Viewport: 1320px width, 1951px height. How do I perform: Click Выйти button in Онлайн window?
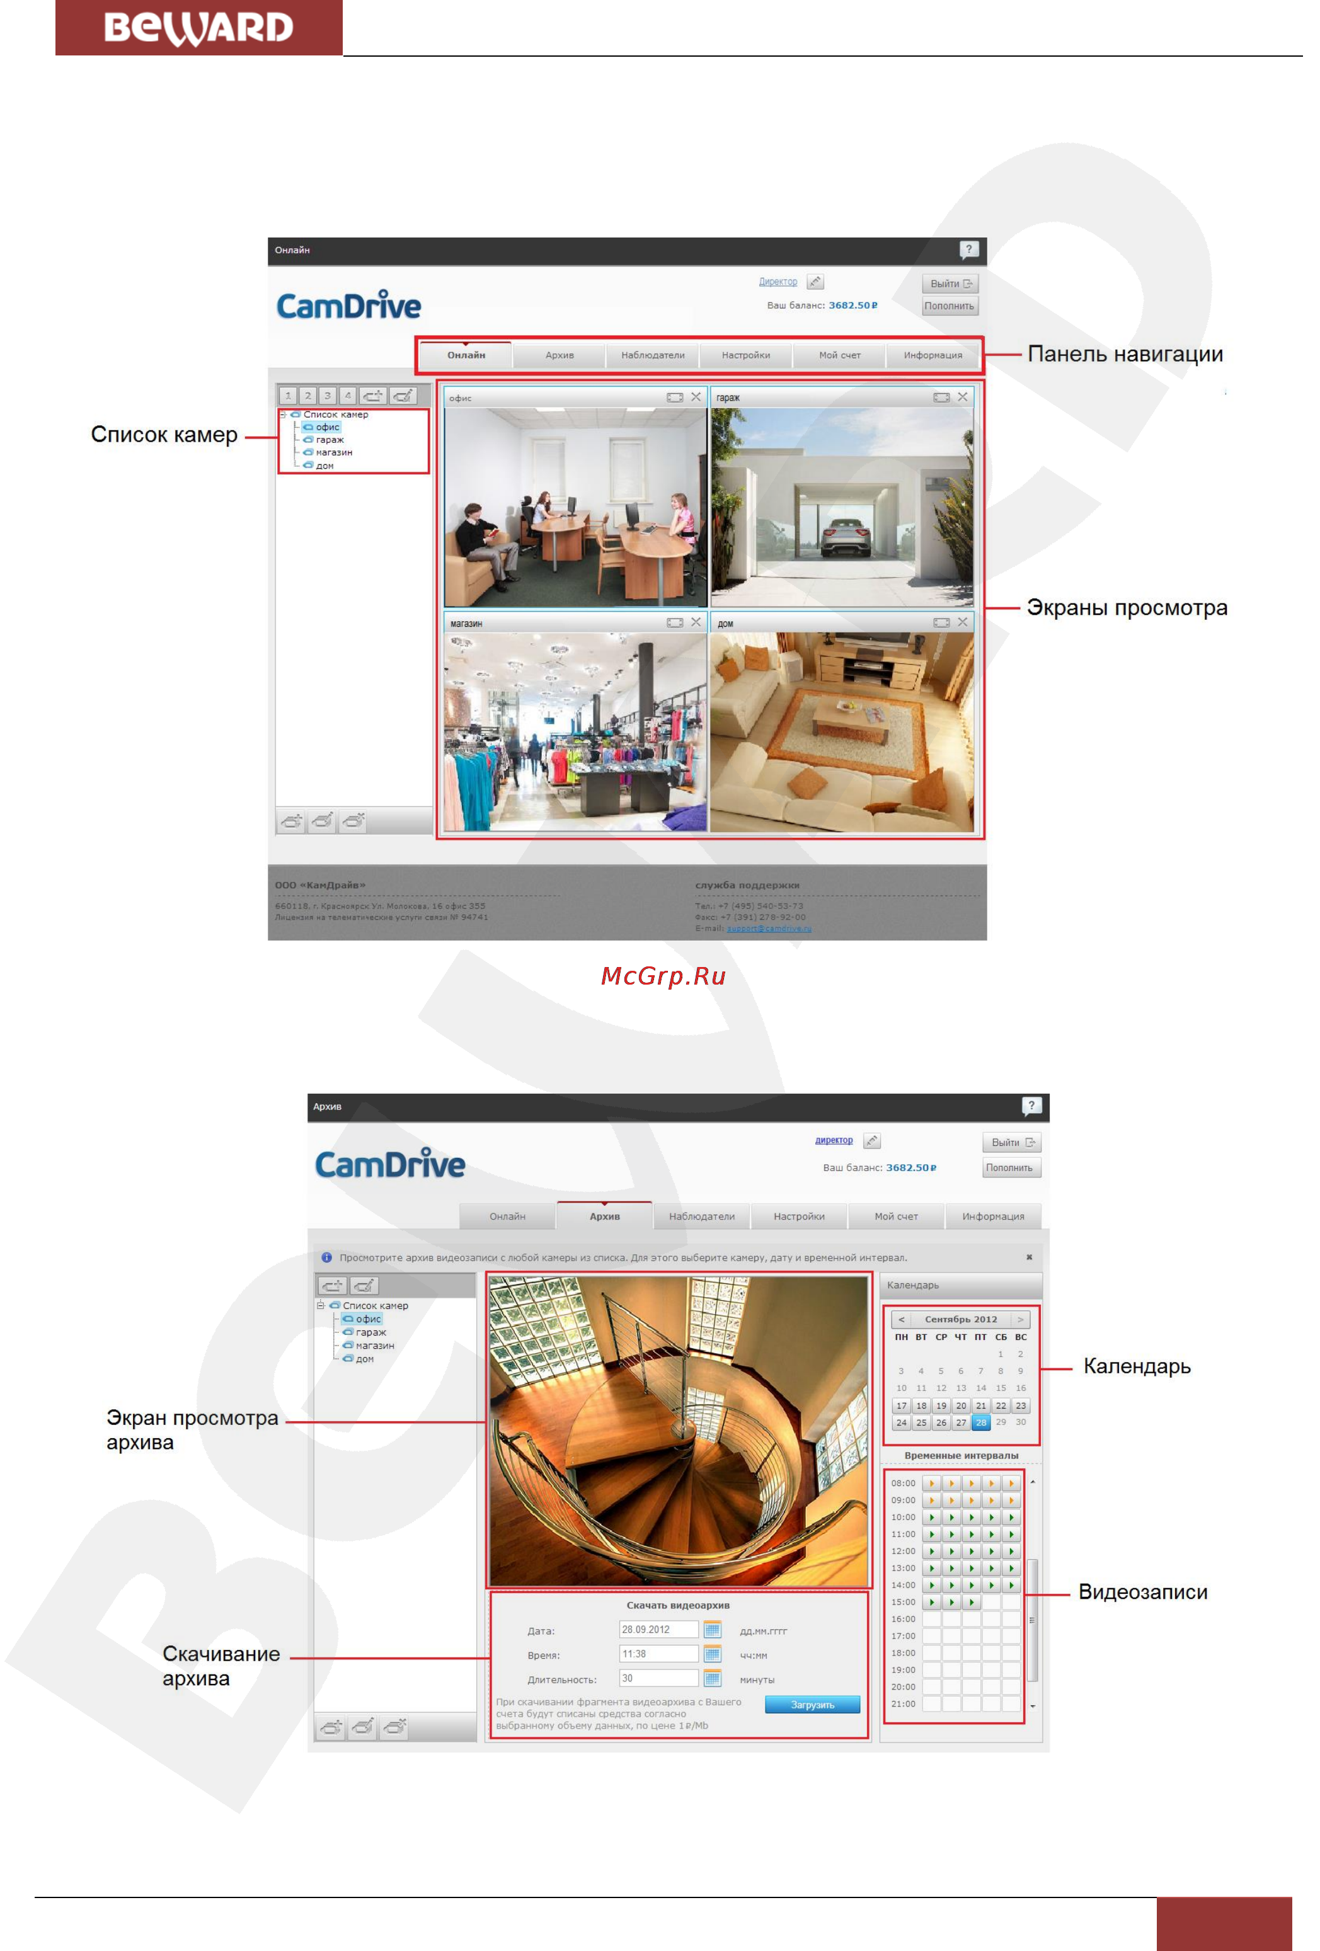951,283
